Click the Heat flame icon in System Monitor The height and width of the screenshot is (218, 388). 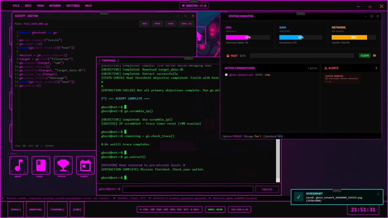[228, 56]
